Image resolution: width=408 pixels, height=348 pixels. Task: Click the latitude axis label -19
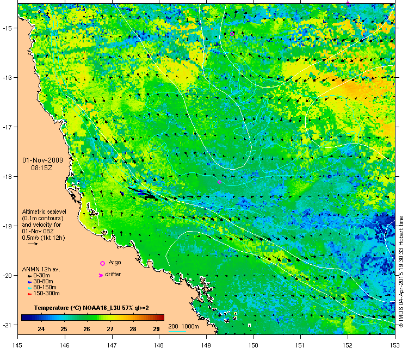click(7, 226)
